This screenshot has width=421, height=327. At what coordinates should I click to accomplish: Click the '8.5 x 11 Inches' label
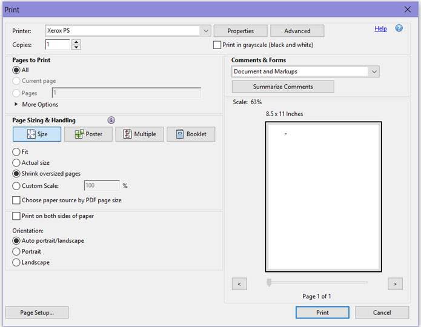click(284, 114)
